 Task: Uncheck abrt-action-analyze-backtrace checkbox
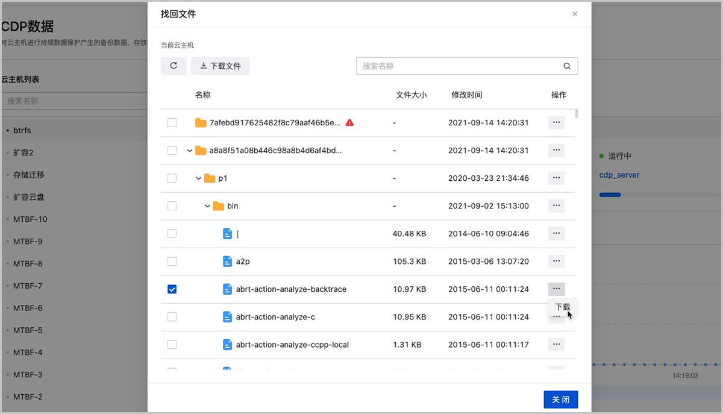click(x=172, y=289)
